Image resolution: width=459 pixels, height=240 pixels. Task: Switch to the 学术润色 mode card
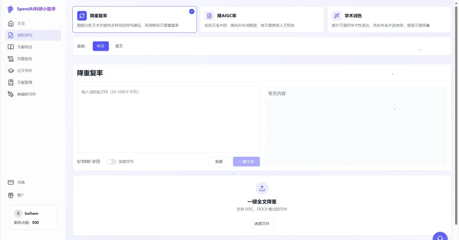point(389,20)
